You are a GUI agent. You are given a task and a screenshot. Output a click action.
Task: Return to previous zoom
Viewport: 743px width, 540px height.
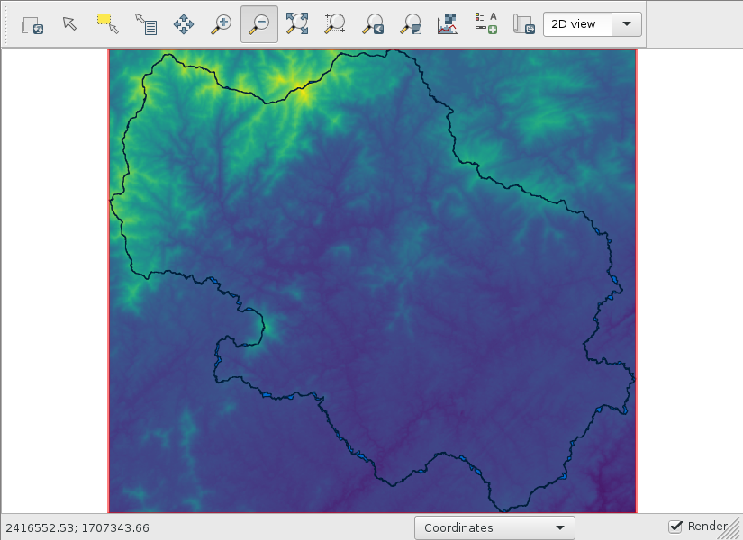(373, 24)
